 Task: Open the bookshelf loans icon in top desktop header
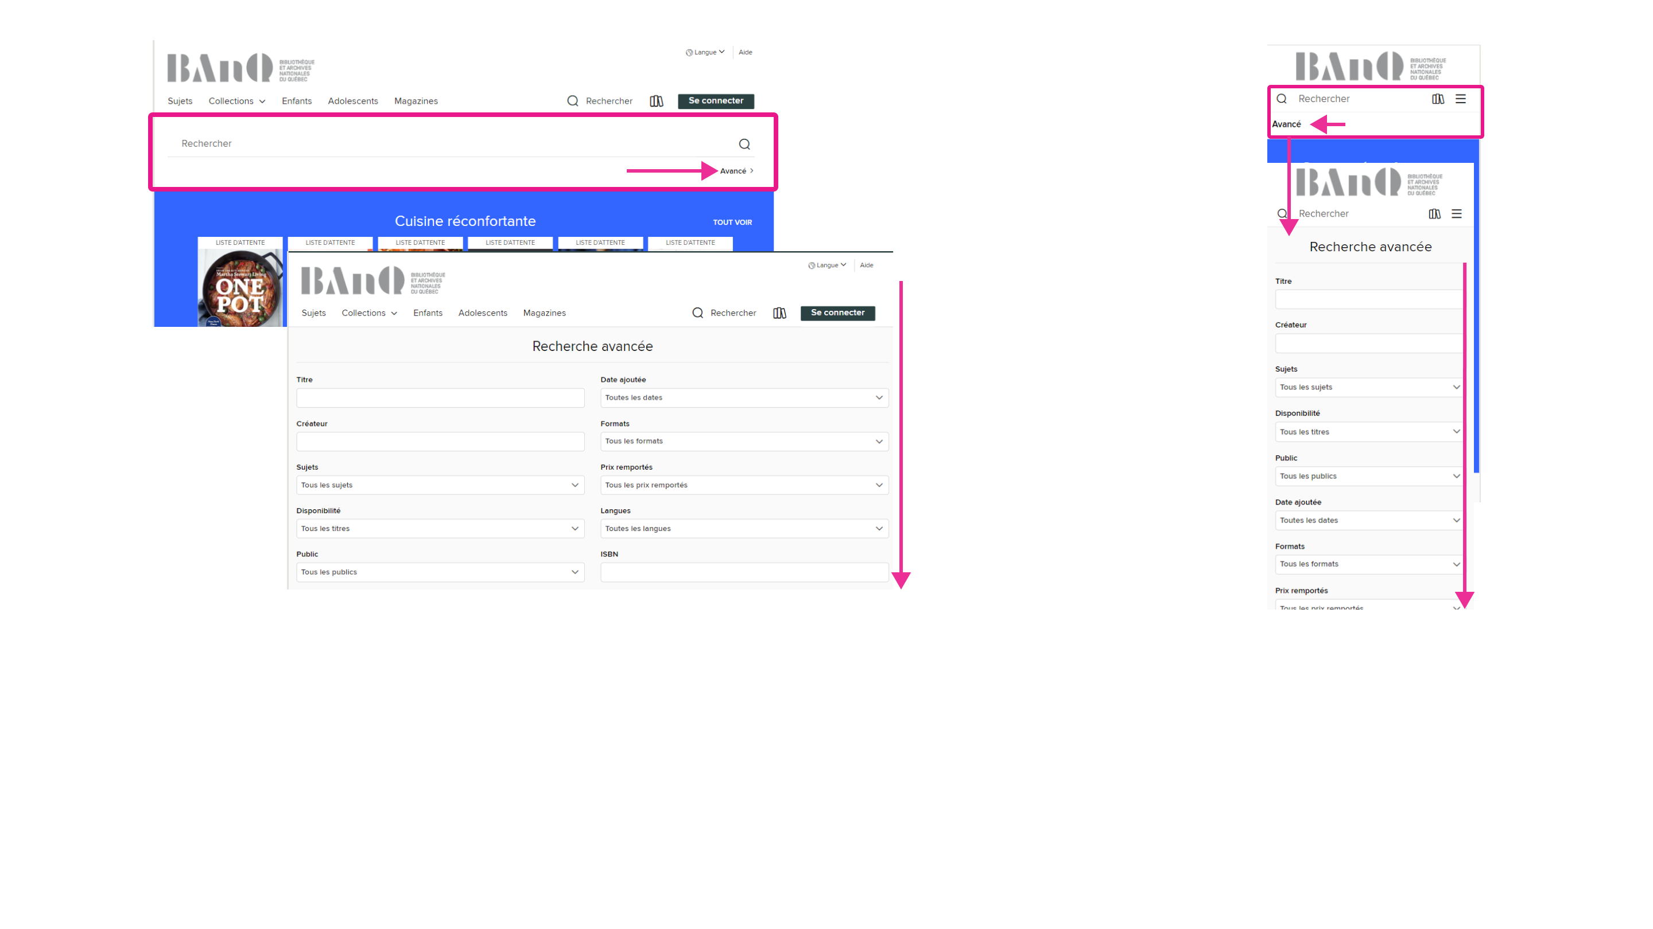tap(657, 102)
